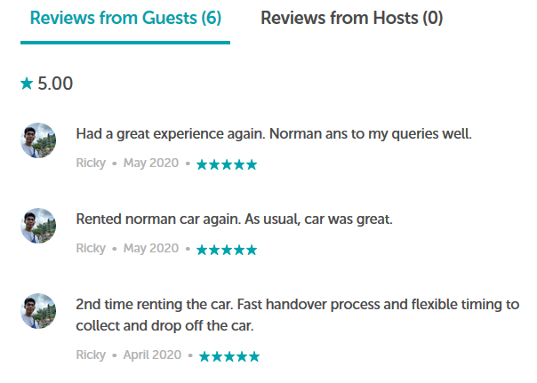Open the Reviews from Guests (6) tab

coord(125,18)
